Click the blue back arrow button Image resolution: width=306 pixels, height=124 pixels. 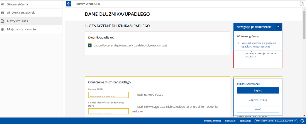pyautogui.click(x=69, y=4)
